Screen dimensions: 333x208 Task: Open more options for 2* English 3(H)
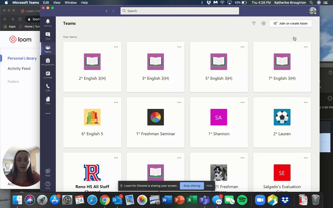click(116, 47)
